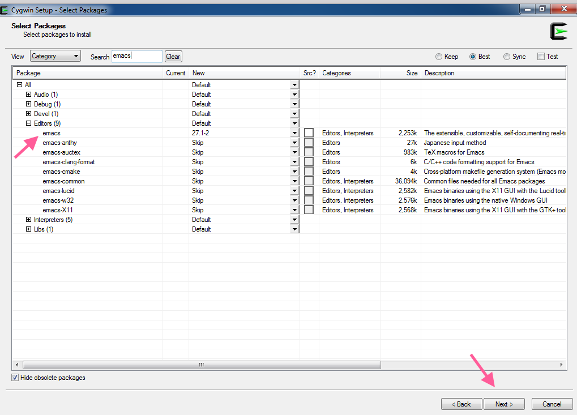This screenshot has width=577, height=415.
Task: Expand the Devel (1) category
Action: point(29,113)
